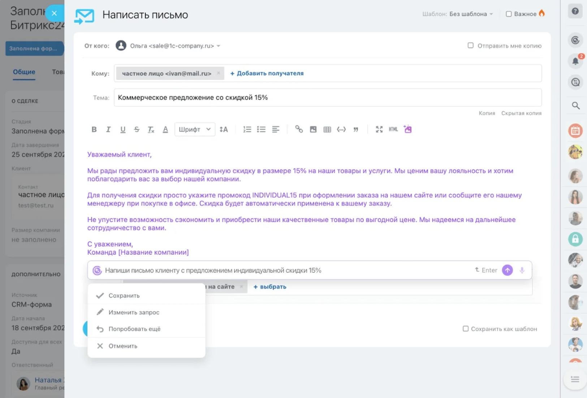This screenshot has height=398, width=587.
Task: Choose "Сохранить" in the AI result menu
Action: click(x=124, y=296)
